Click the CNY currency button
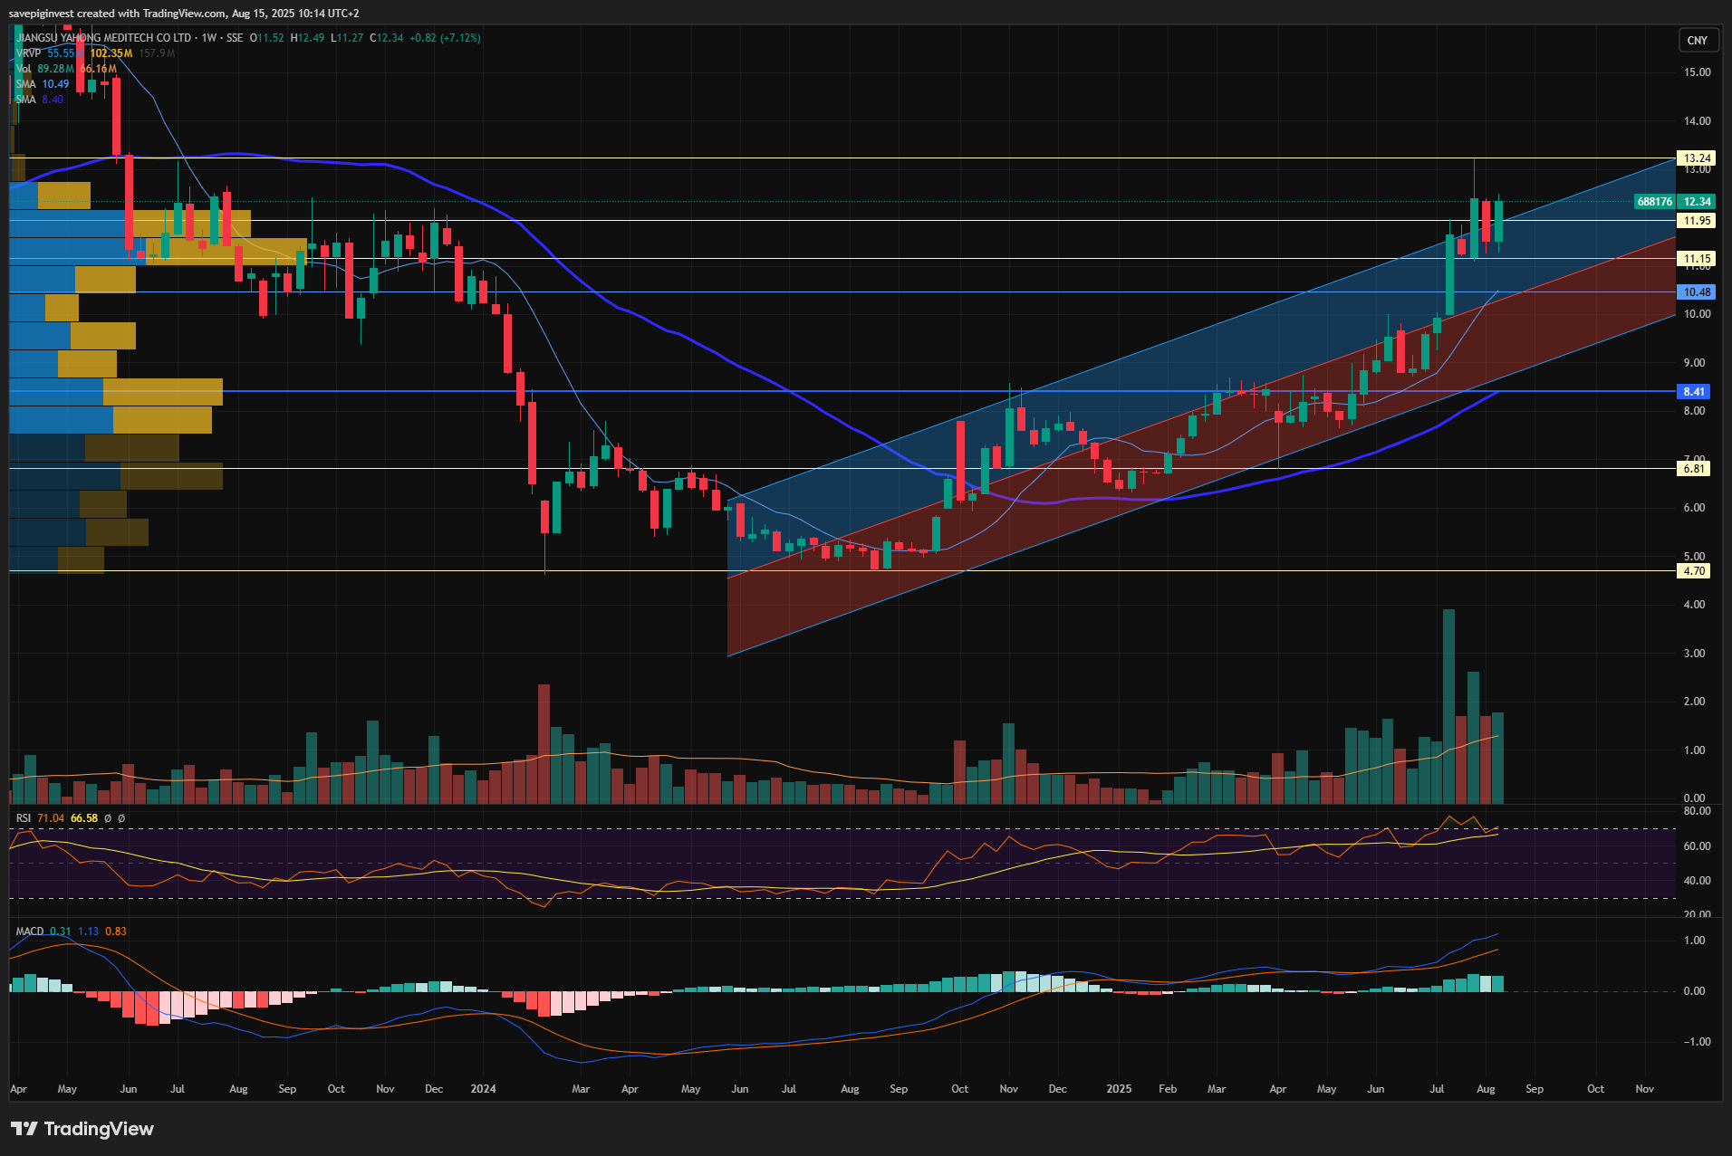 tap(1697, 40)
